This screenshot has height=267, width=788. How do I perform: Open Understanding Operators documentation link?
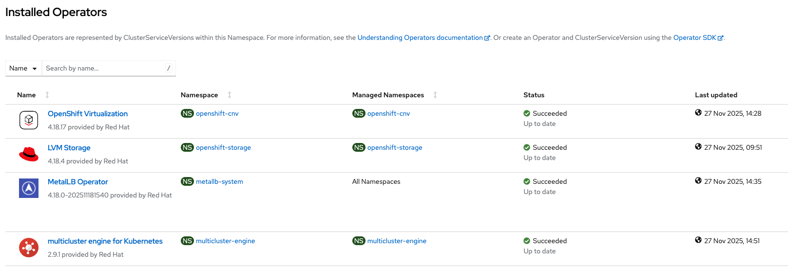pos(420,37)
